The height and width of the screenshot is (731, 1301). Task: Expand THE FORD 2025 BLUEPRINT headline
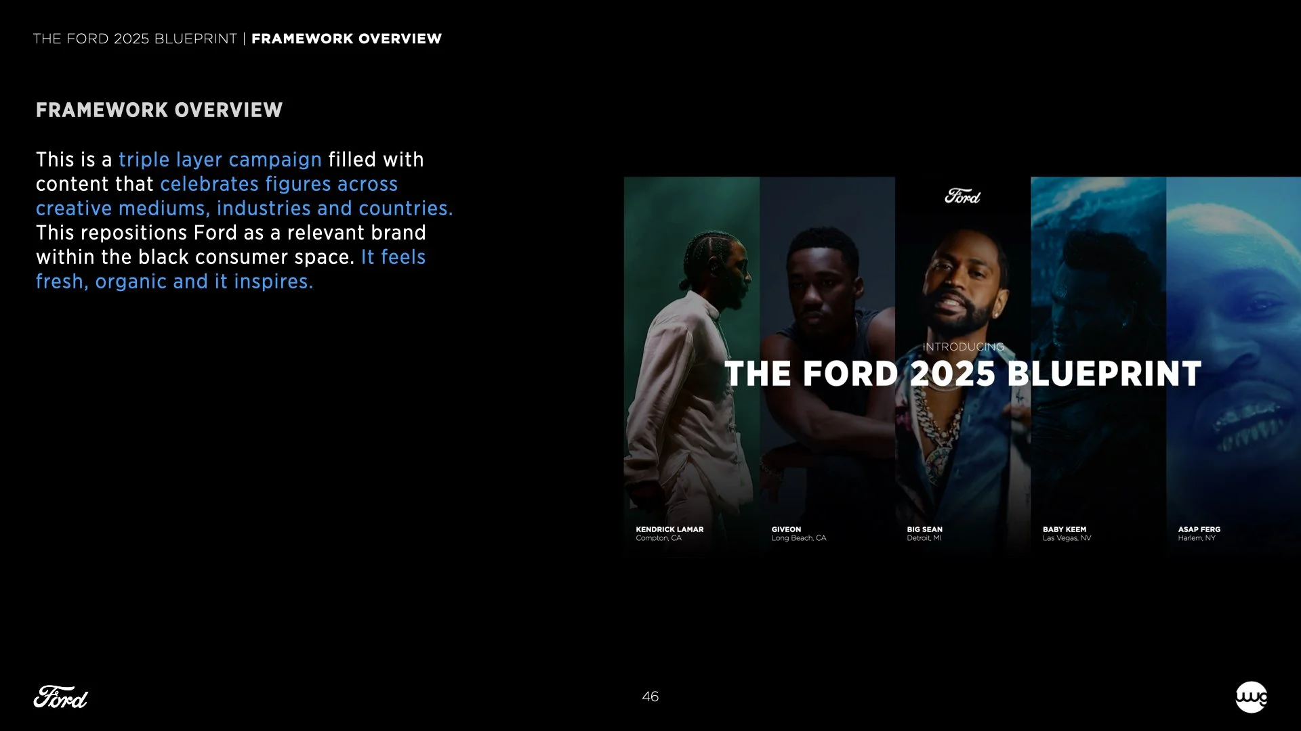point(962,373)
